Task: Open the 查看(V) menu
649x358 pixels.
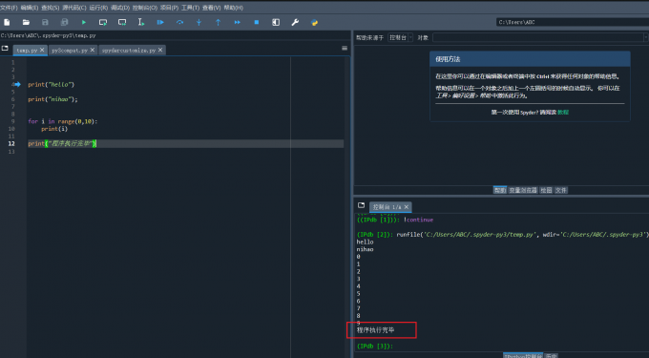Action: click(x=211, y=8)
